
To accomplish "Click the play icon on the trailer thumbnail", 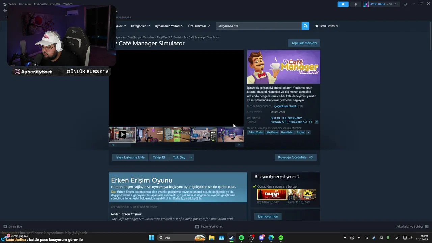I will pyautogui.click(x=122, y=135).
